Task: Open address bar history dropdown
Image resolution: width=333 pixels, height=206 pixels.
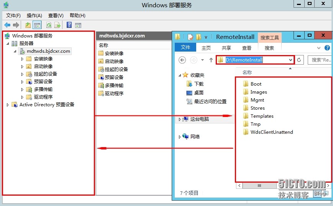Action: point(290,60)
